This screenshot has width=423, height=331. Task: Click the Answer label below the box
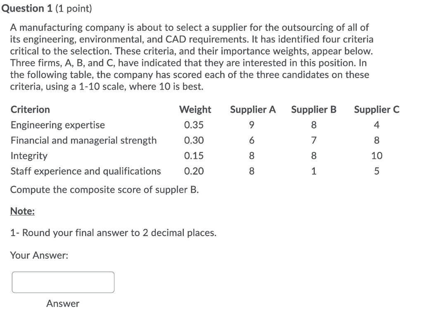pos(63,304)
